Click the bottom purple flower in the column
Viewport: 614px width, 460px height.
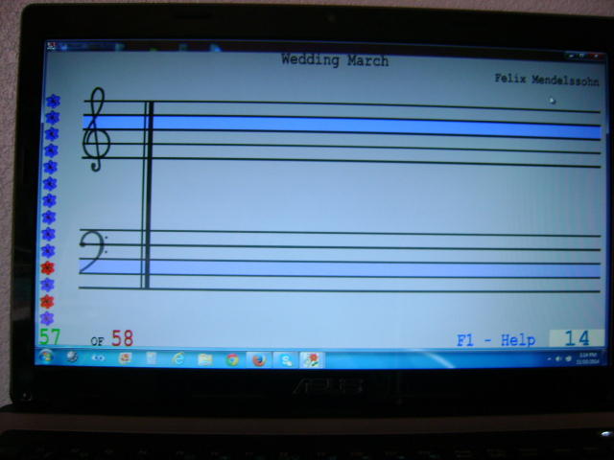coord(47,318)
